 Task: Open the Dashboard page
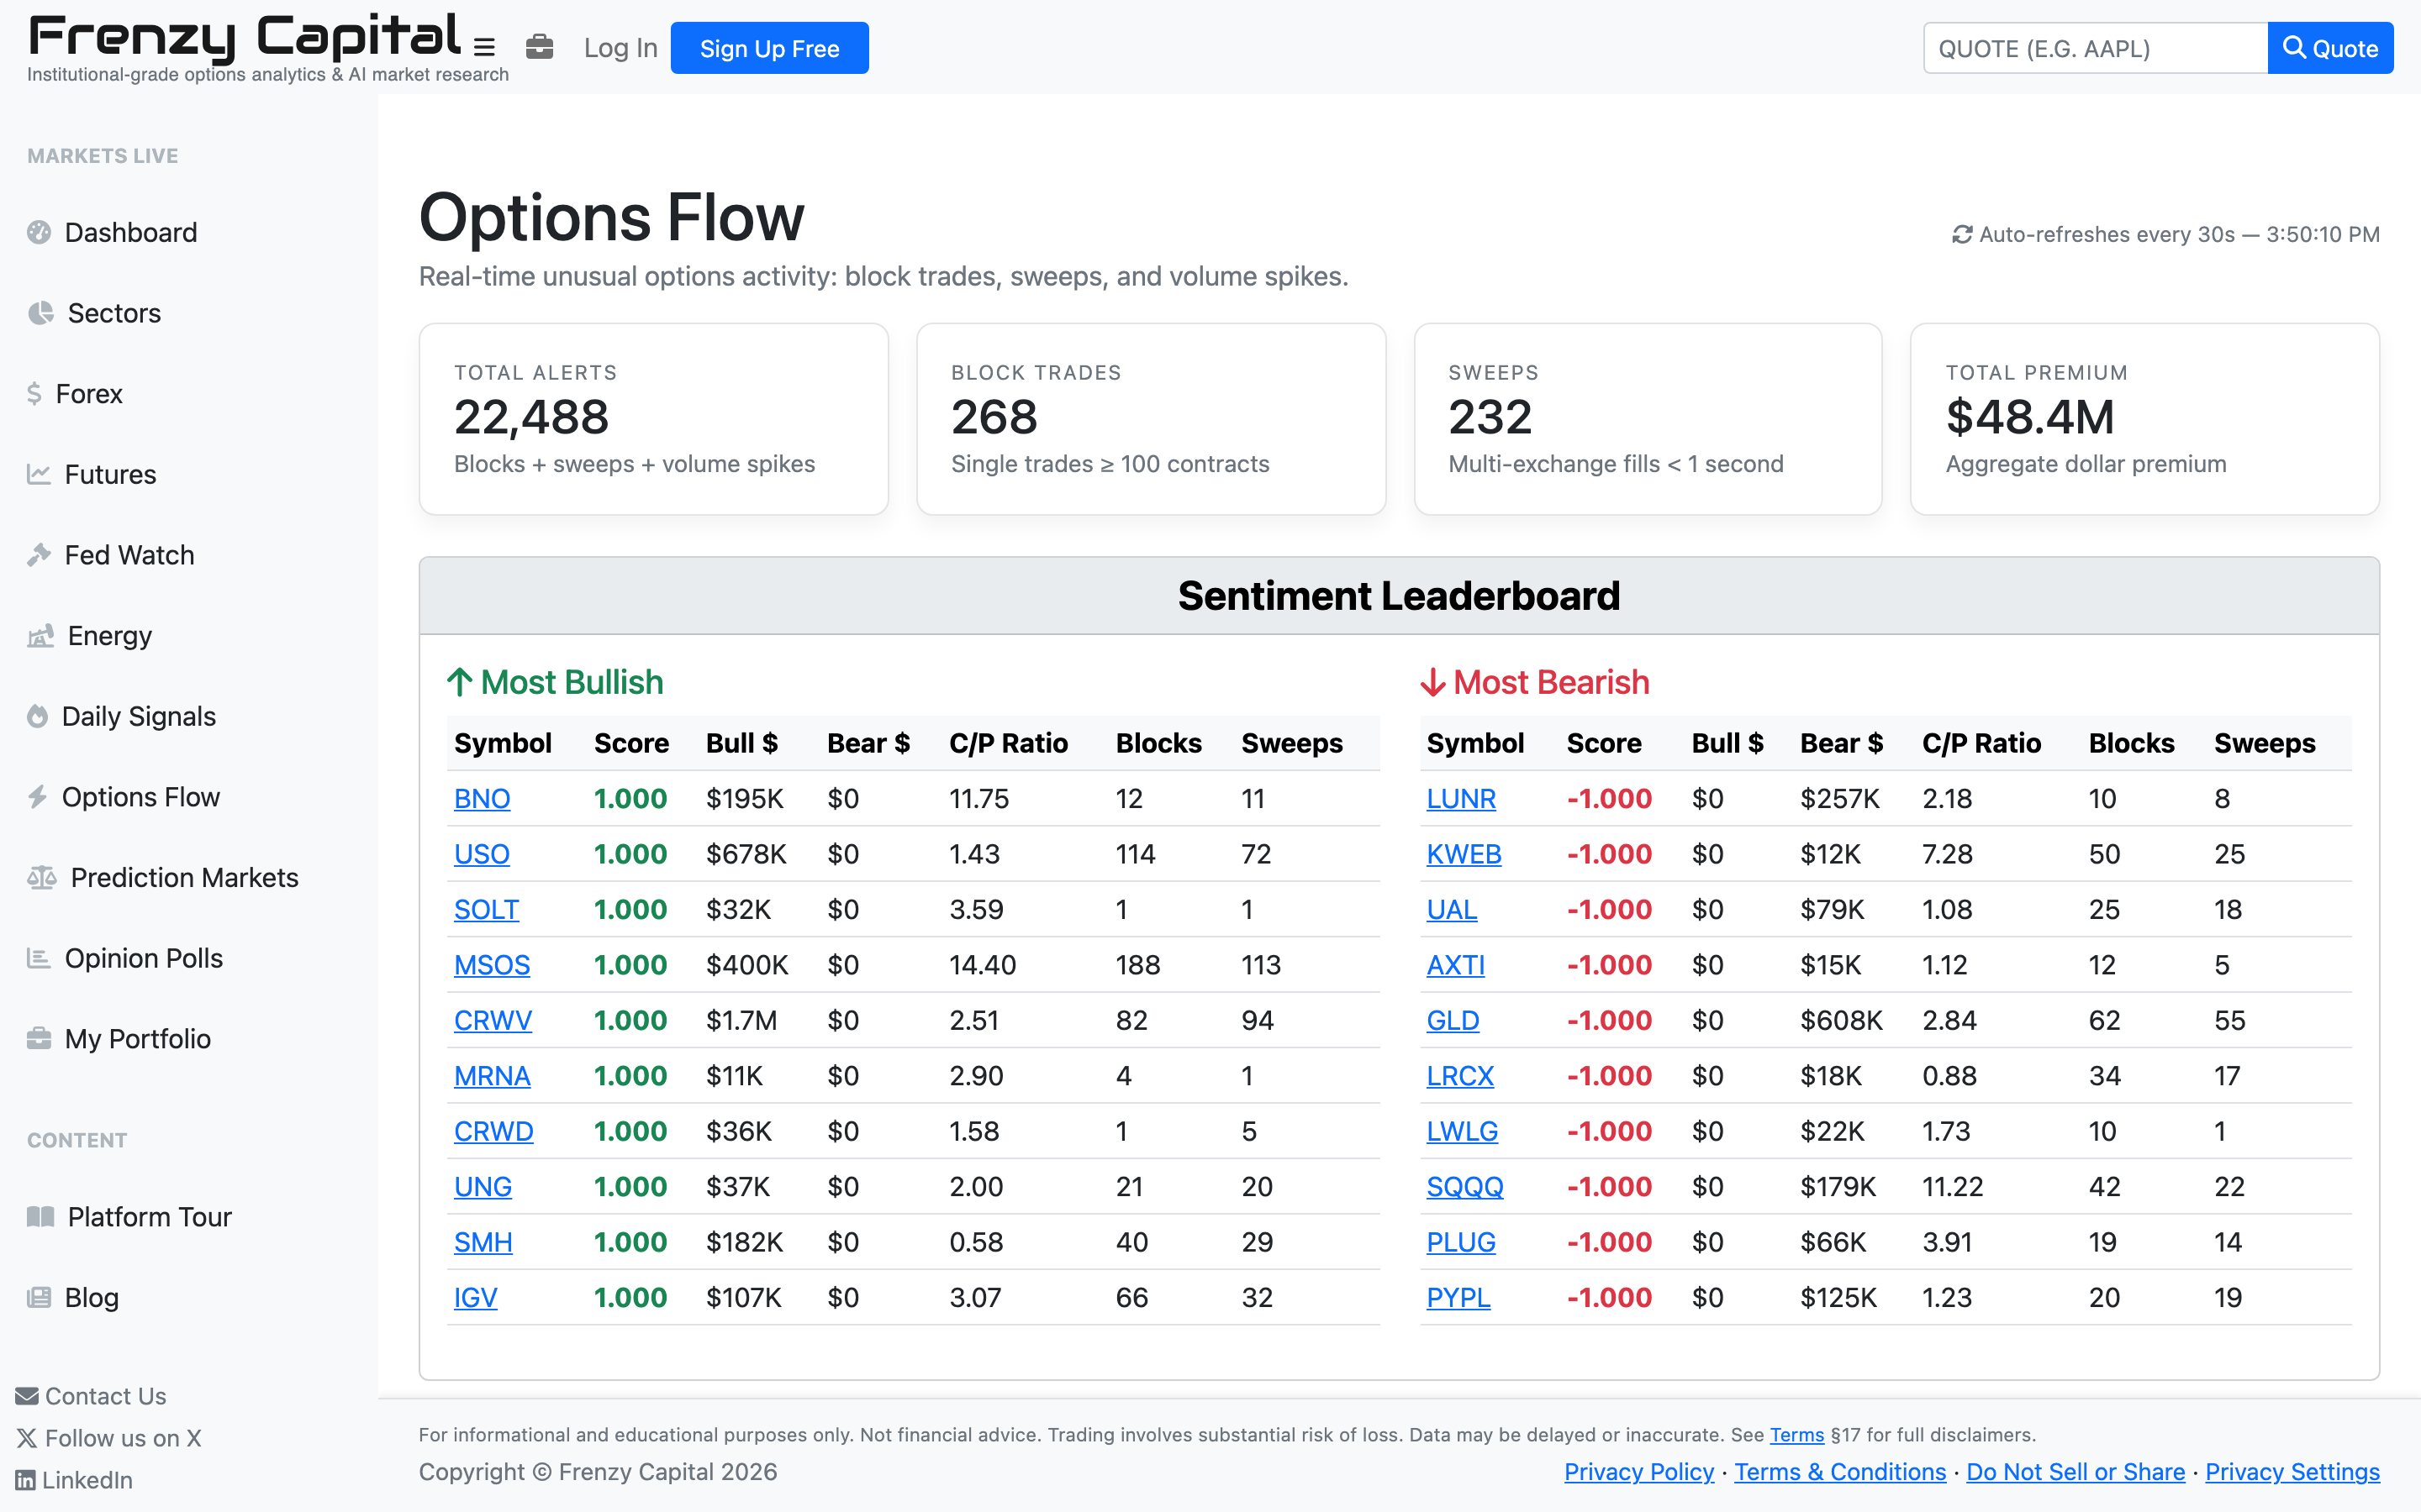coord(131,232)
